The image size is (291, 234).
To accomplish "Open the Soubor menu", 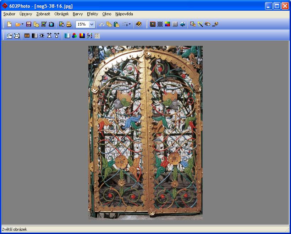I will click(9, 14).
